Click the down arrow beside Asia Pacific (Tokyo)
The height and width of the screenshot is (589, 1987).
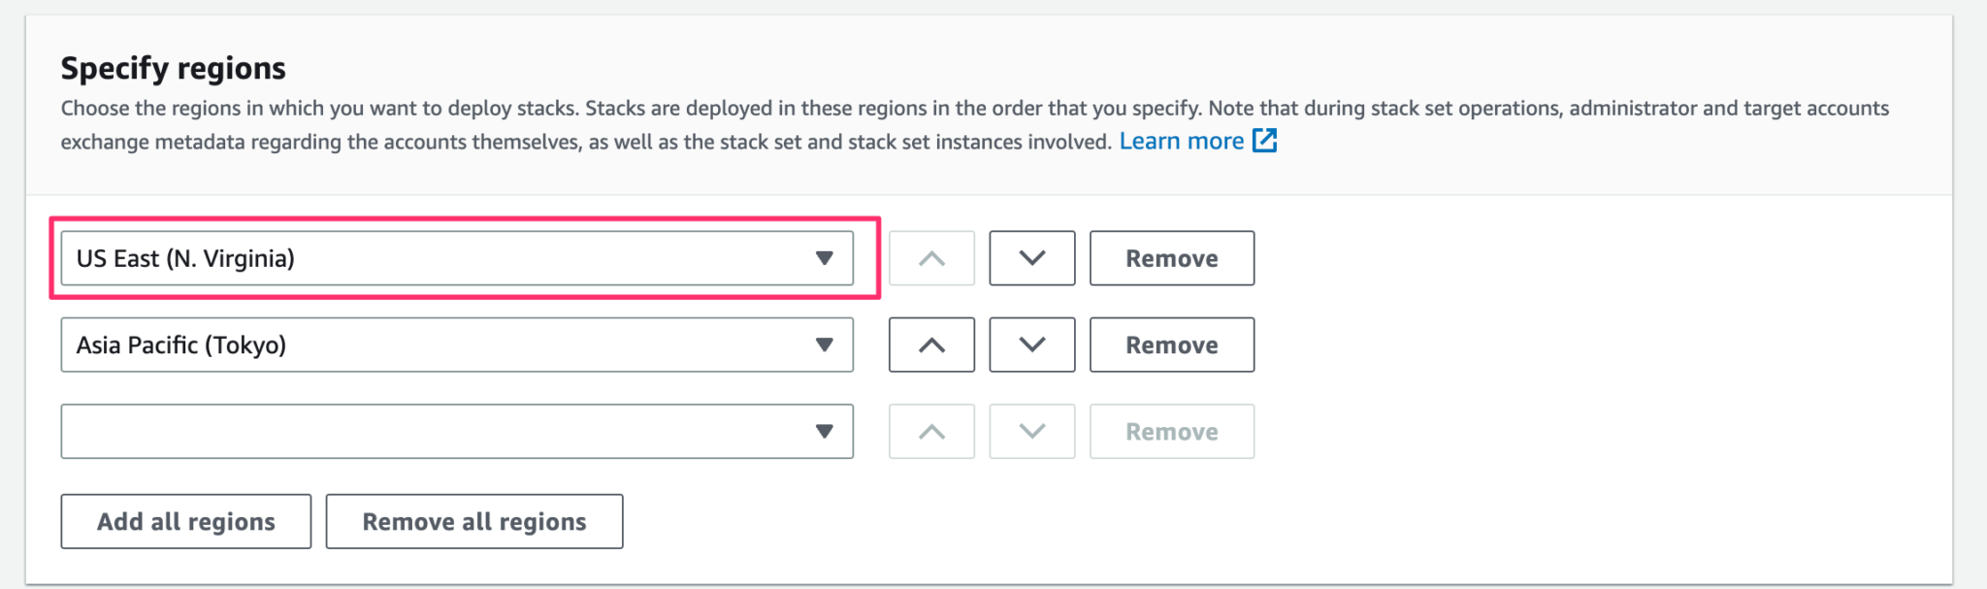(1031, 344)
